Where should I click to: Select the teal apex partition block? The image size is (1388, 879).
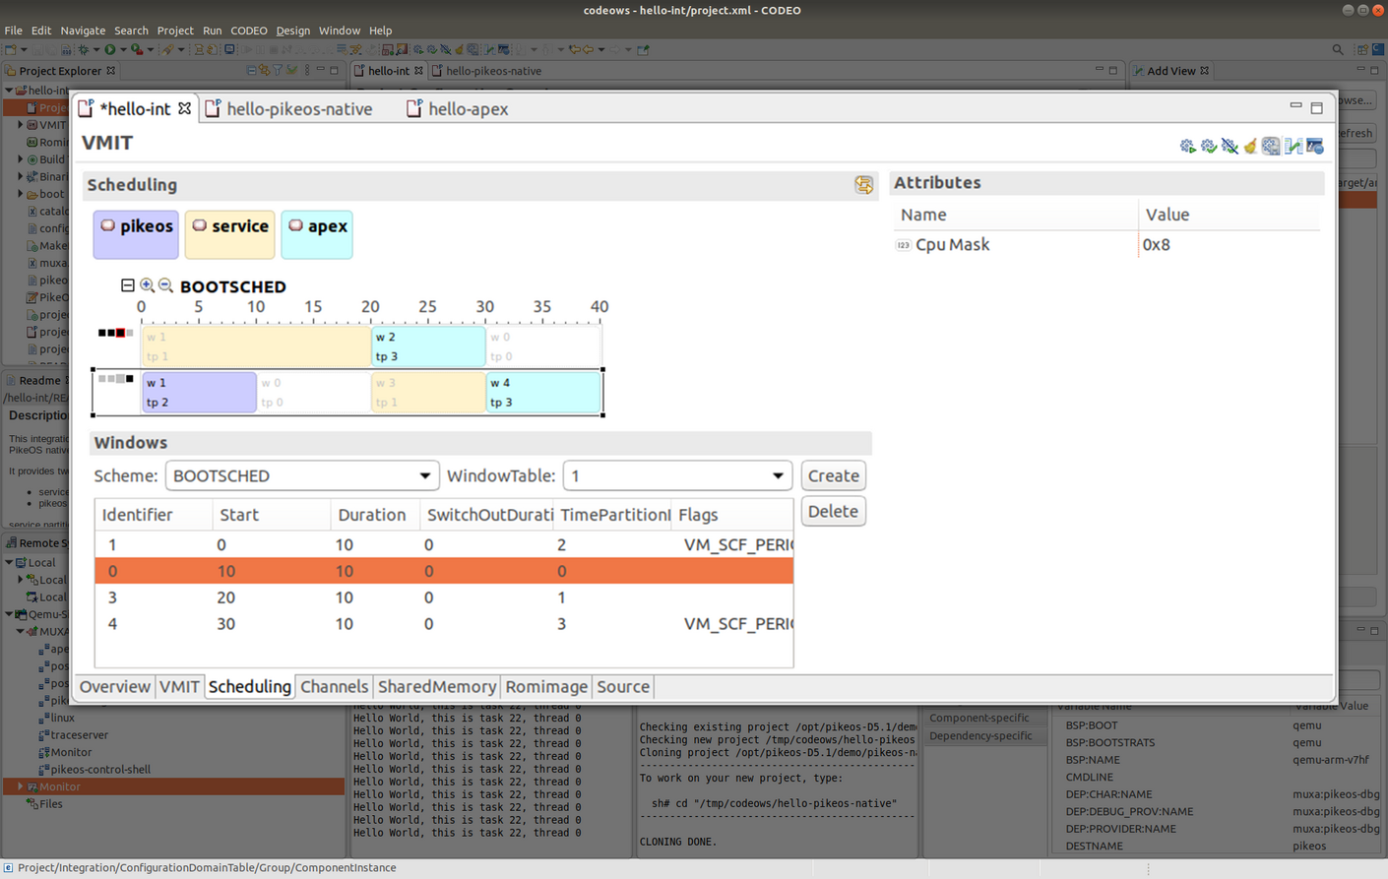pyautogui.click(x=316, y=234)
